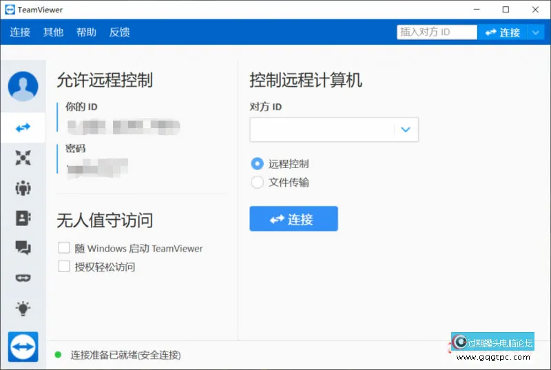Click the TeamViewer title bar app icon
Image resolution: width=551 pixels, height=370 pixels.
pos(10,10)
